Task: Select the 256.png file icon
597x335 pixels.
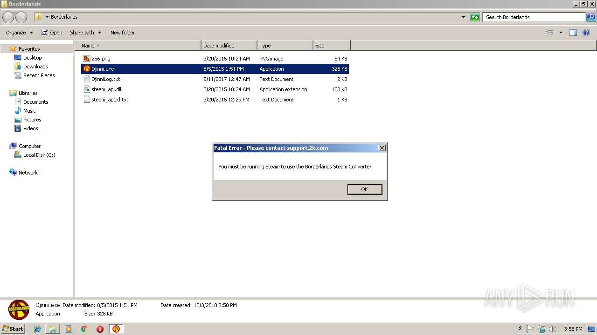Action: point(87,59)
